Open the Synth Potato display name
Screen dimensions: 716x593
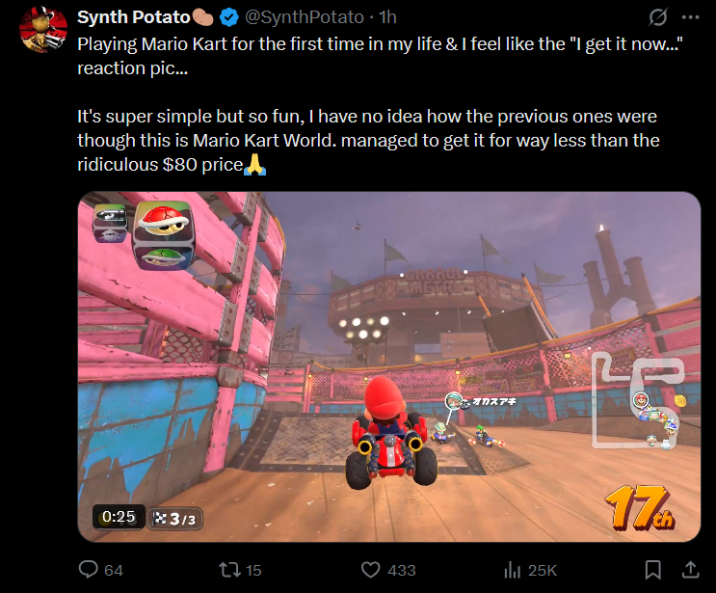[134, 17]
